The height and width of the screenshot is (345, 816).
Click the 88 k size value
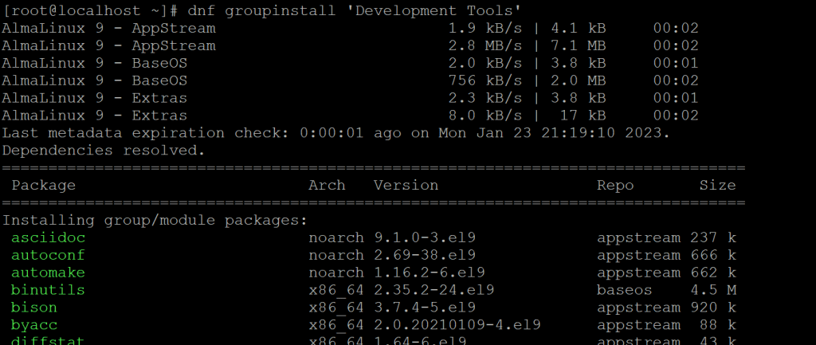(718, 325)
